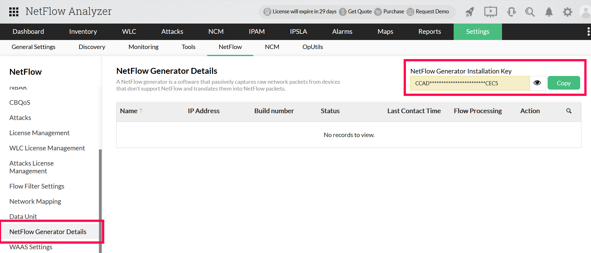Open the Attacks main tab
Viewport: 591px width, 253px height.
[172, 32]
